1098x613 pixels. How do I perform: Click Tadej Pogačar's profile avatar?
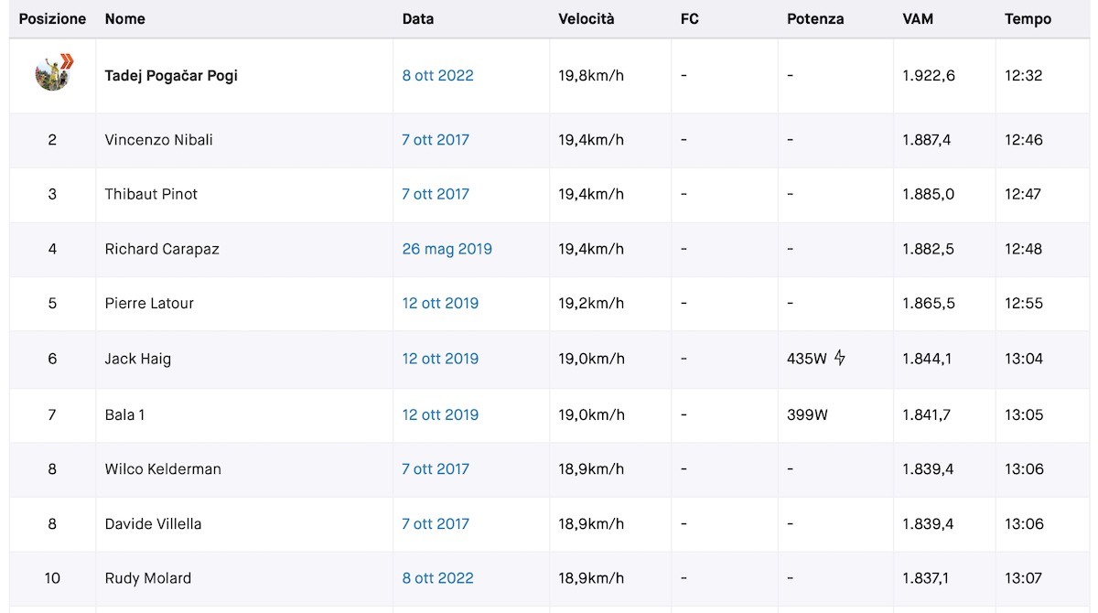[x=53, y=73]
